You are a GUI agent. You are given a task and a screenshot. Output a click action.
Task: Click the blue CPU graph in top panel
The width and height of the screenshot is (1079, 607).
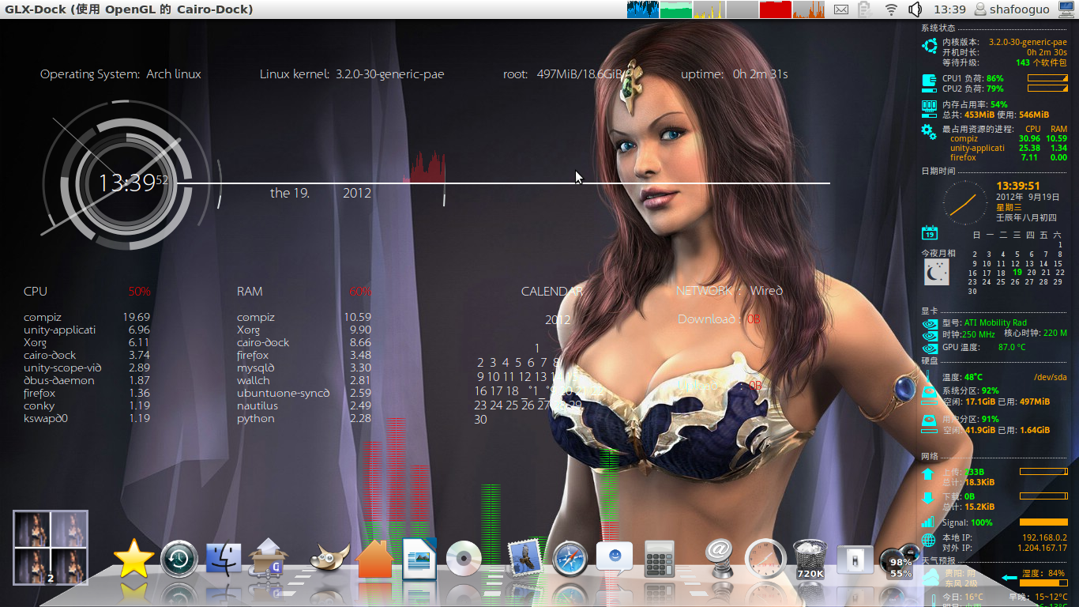tap(643, 9)
